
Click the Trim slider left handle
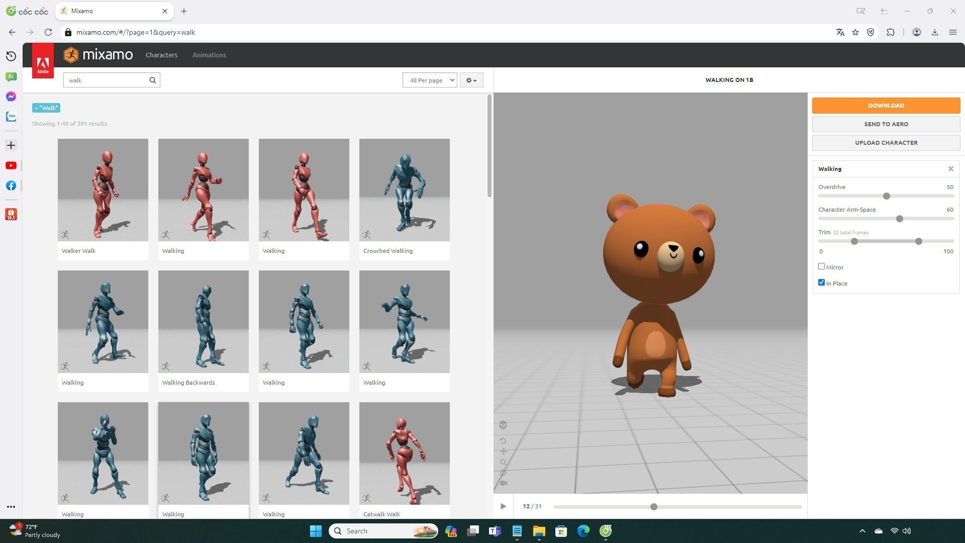854,241
